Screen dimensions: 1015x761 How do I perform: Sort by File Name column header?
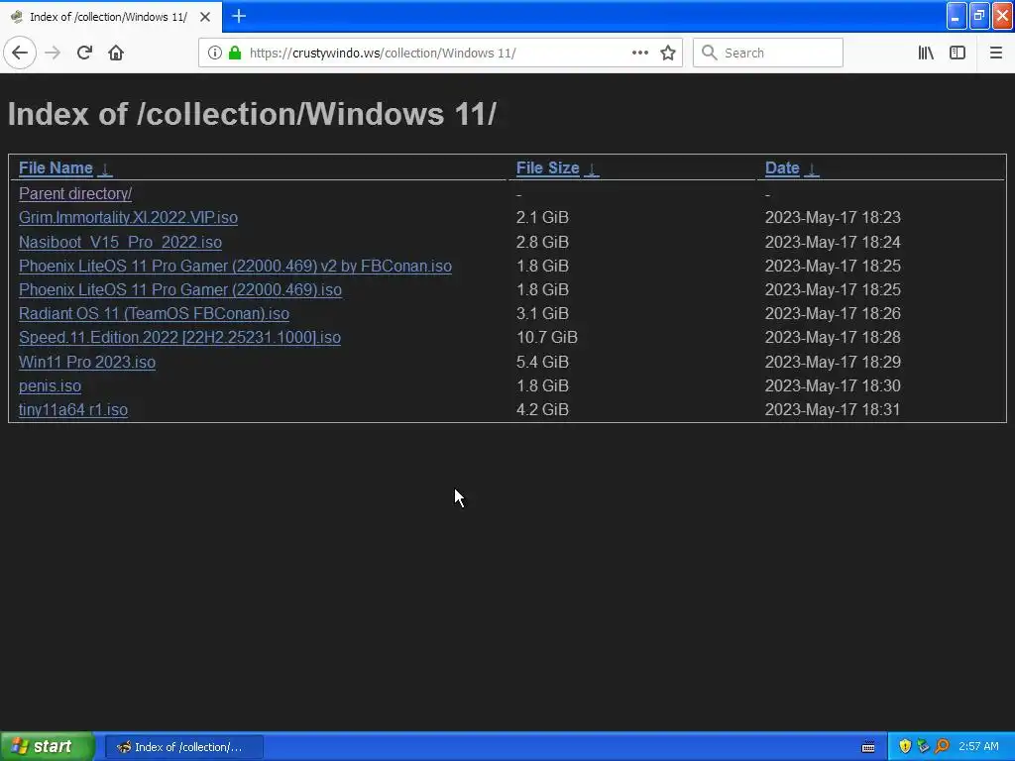[56, 168]
